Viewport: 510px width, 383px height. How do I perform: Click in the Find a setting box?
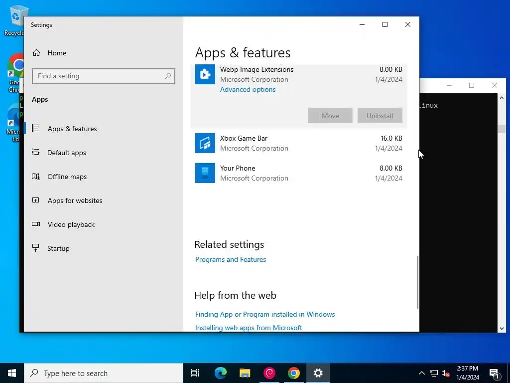(104, 76)
